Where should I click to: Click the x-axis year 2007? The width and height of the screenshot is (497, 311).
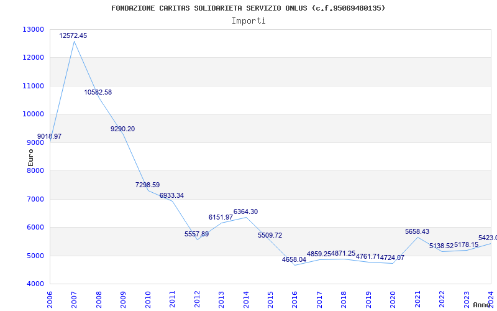74,300
